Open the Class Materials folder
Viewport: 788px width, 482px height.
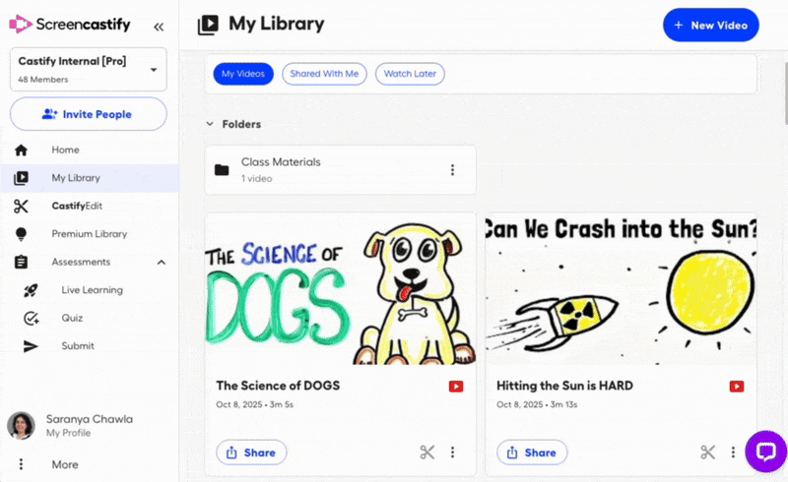click(x=340, y=170)
